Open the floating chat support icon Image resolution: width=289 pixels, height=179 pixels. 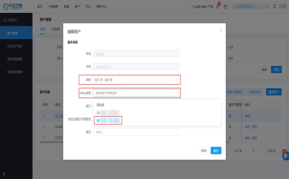[285, 156]
